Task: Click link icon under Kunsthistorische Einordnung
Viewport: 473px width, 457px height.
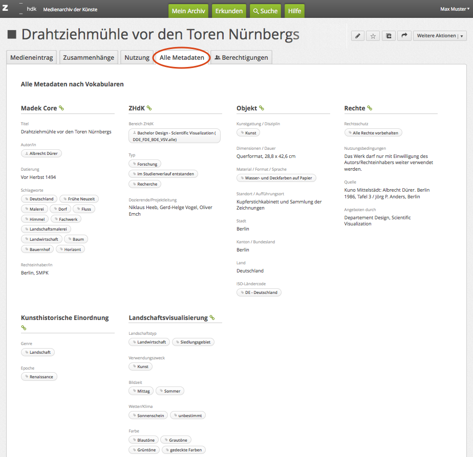Action: point(24,328)
